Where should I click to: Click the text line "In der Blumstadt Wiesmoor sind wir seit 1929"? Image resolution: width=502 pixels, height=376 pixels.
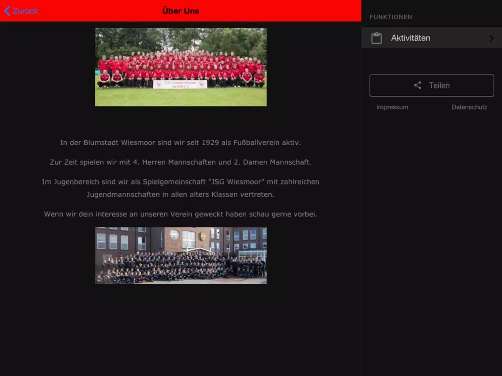pos(140,143)
